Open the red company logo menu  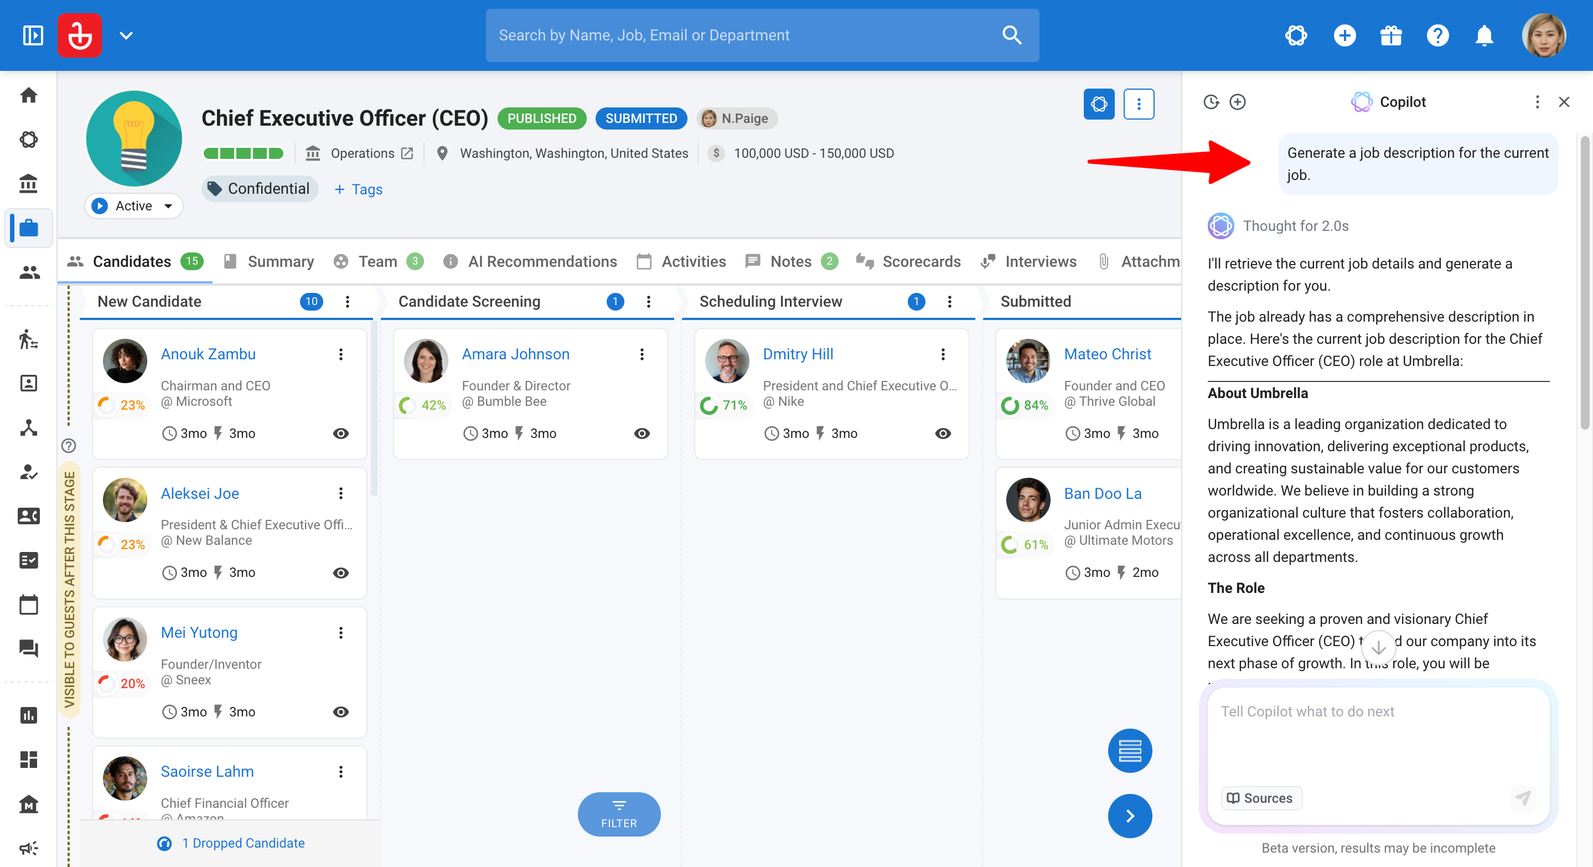tap(80, 35)
